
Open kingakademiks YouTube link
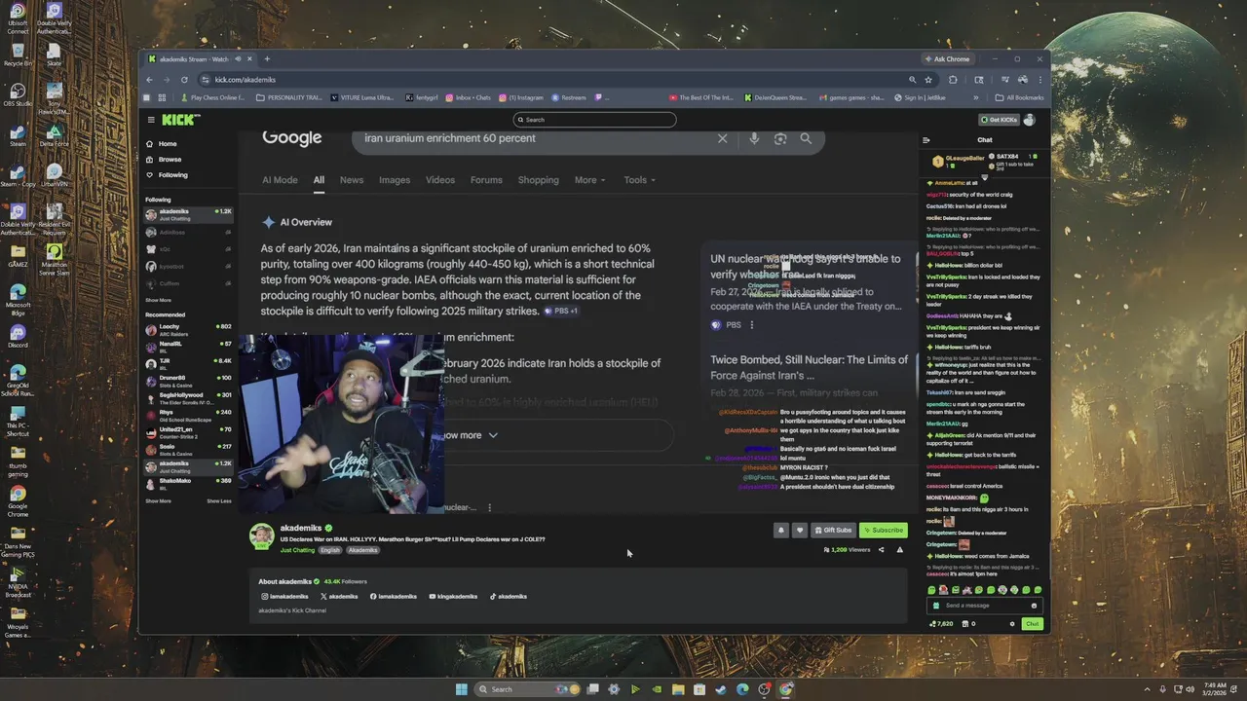(x=453, y=597)
